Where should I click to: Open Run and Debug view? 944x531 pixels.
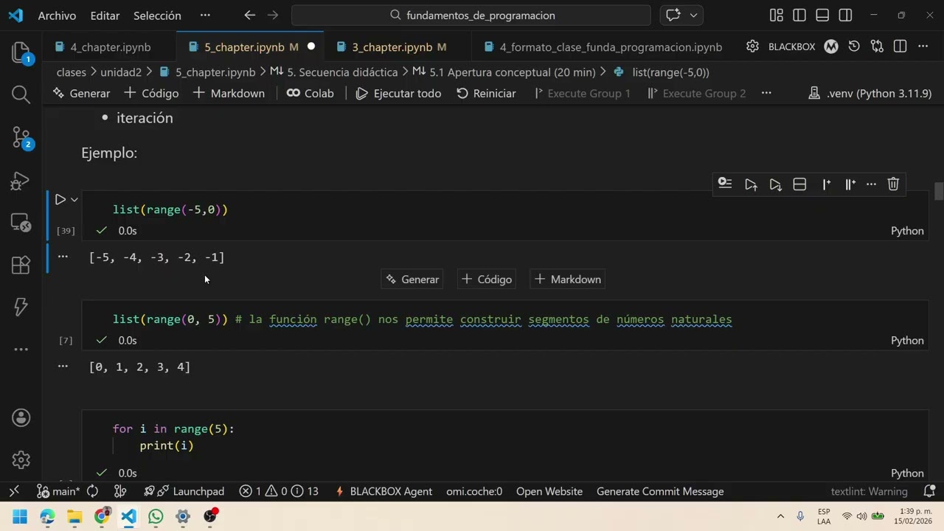(x=21, y=180)
